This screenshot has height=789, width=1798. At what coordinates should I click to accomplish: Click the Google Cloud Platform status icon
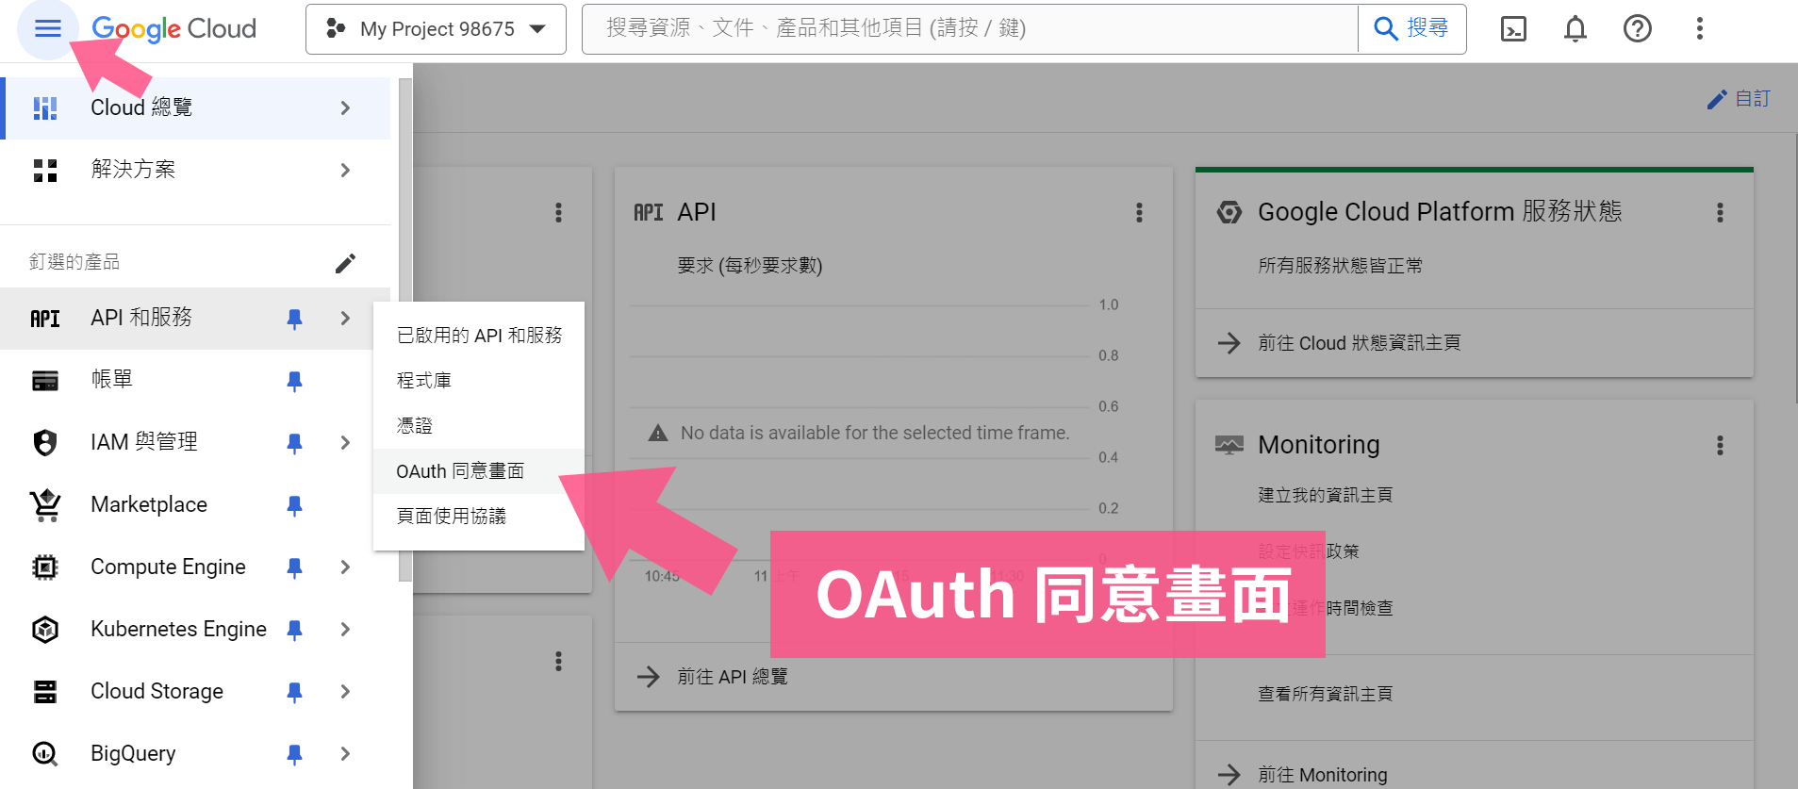(1229, 212)
